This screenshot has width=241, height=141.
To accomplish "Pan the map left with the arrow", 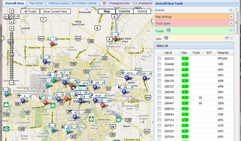I will coord(6,16).
